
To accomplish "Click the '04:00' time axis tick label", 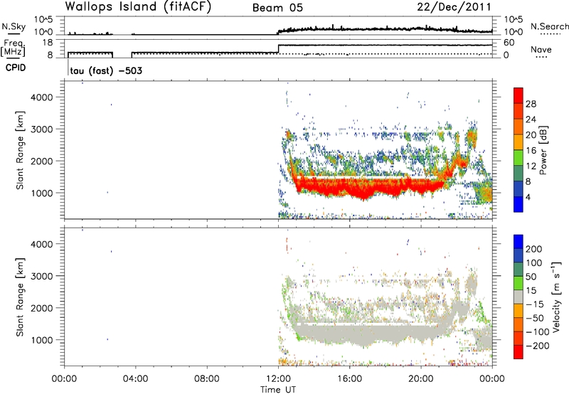I will 135,379.
